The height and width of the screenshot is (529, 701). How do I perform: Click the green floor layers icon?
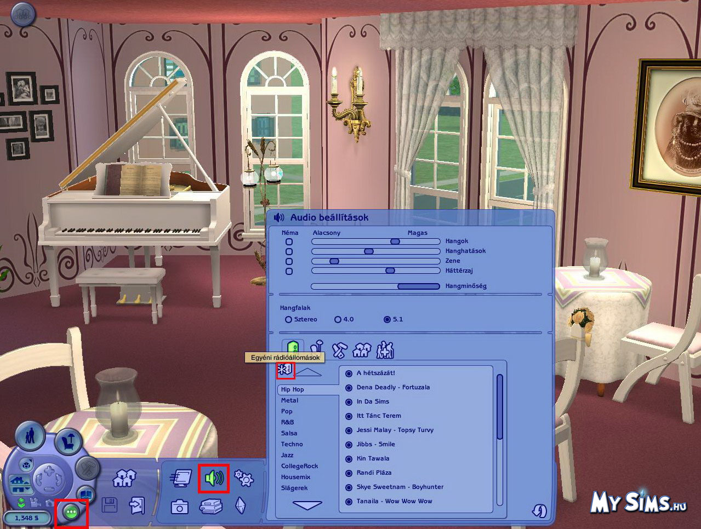21,503
